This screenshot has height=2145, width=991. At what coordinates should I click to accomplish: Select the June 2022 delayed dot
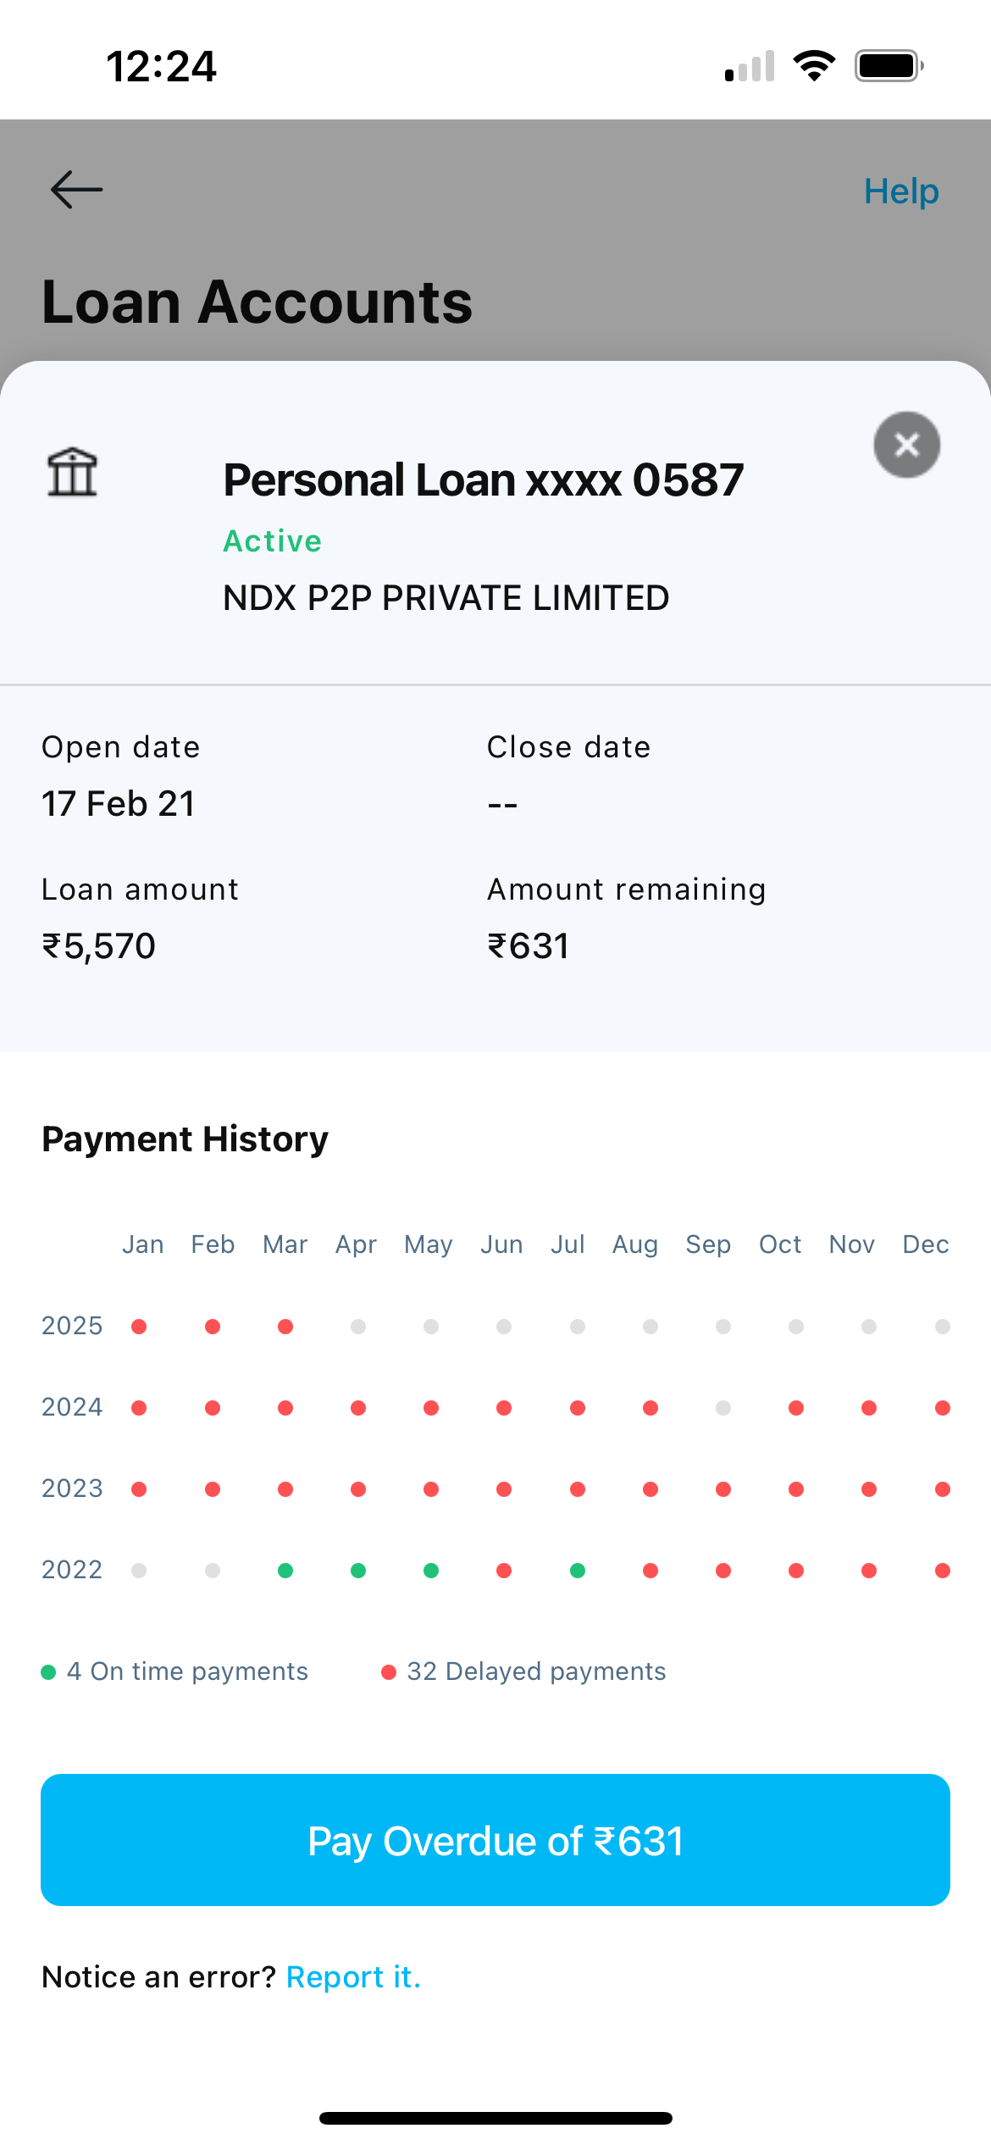[x=504, y=1571]
